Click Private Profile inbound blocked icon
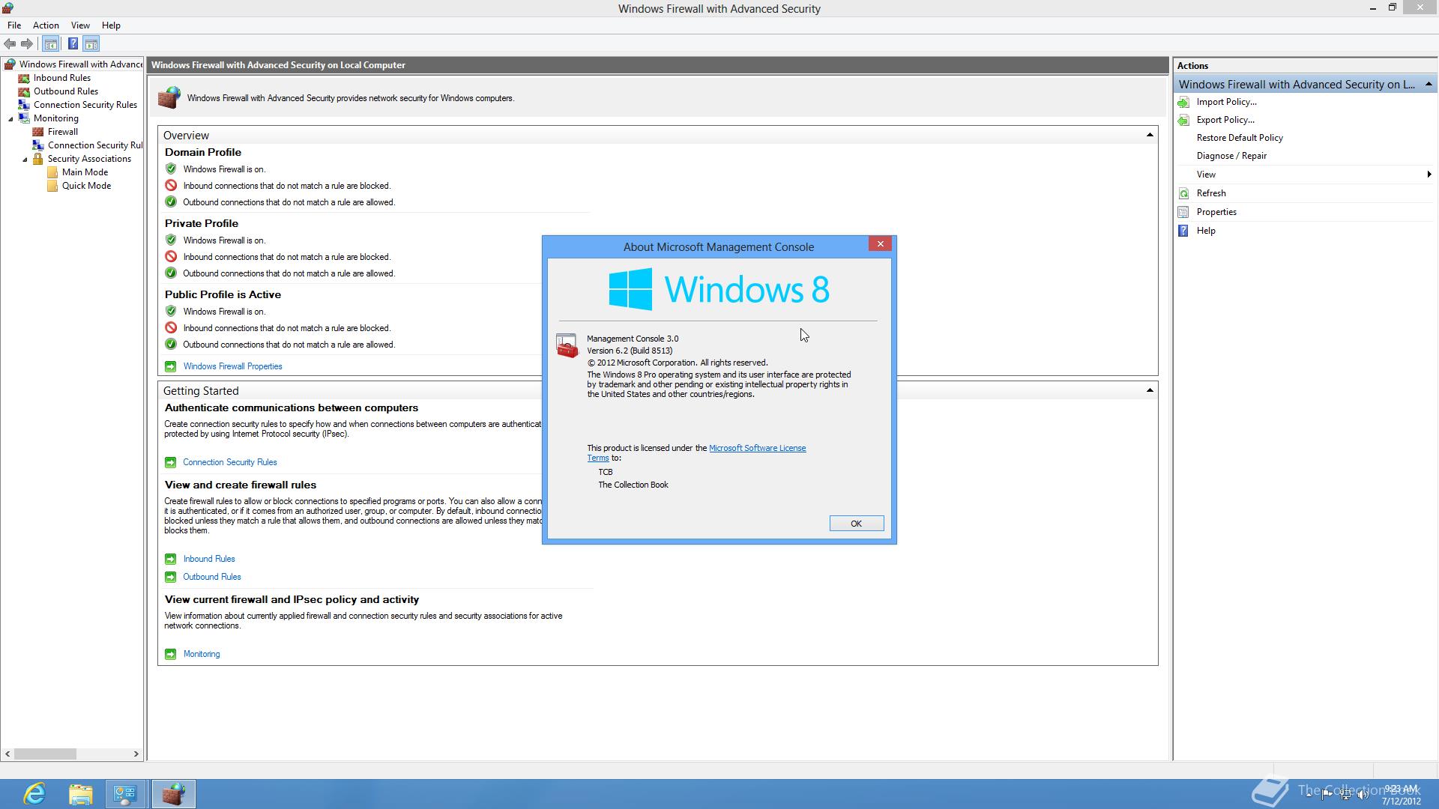The image size is (1439, 809). click(x=171, y=257)
